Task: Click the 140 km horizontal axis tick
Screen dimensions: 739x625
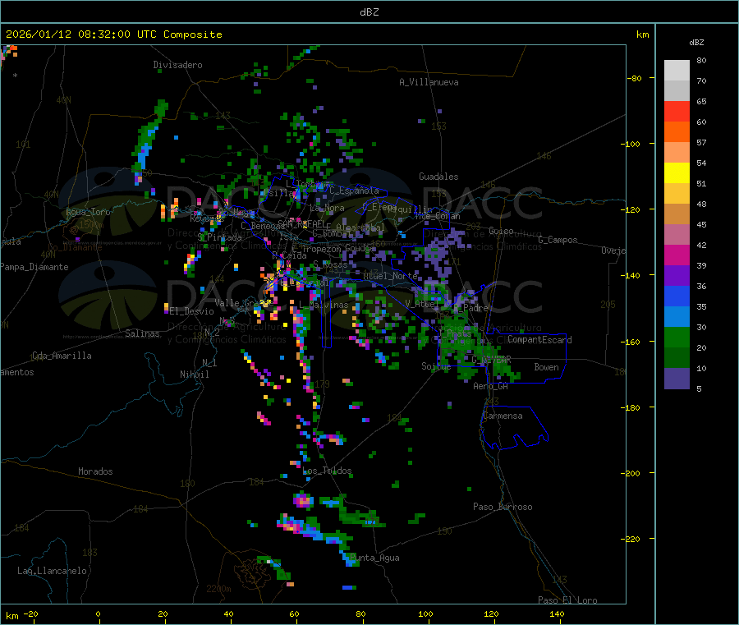Action: click(557, 614)
